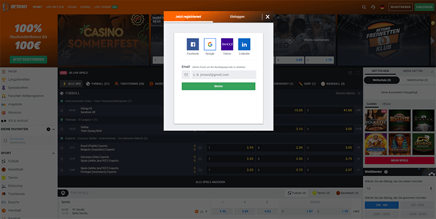Select Fußball in the sport list

(x=13, y=161)
